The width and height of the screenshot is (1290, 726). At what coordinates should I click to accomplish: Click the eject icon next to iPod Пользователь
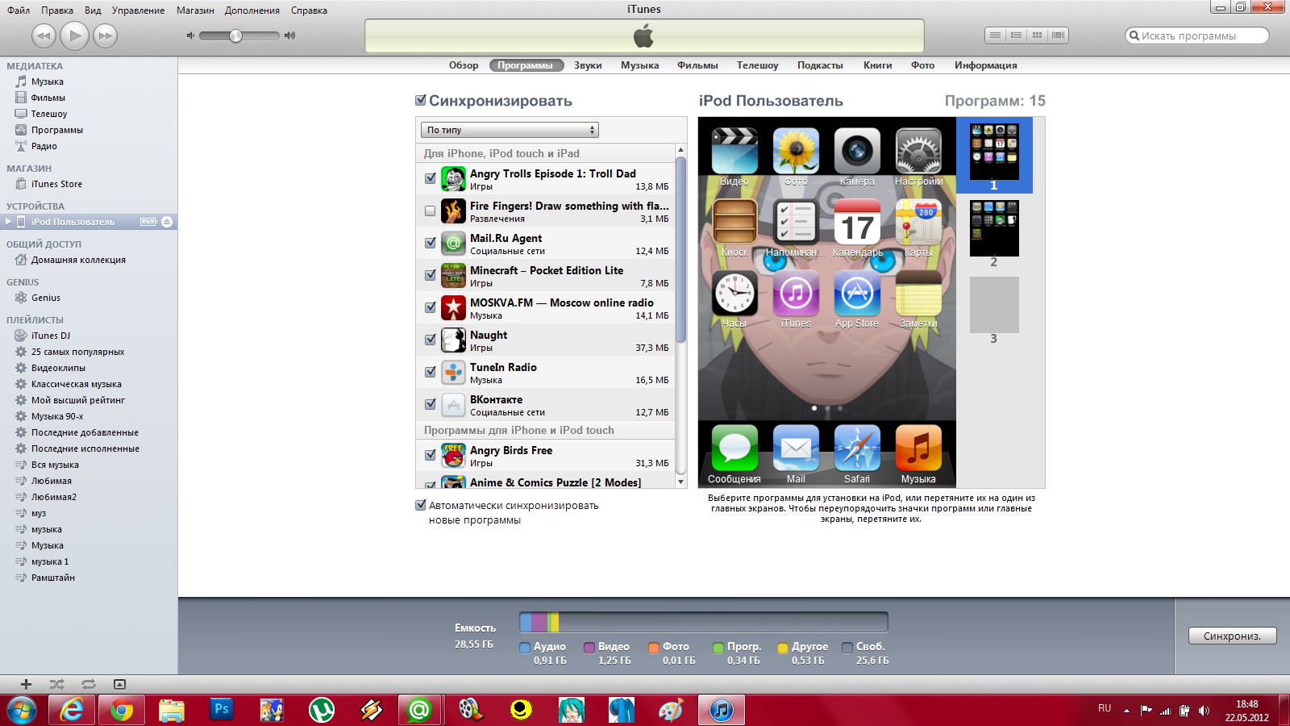click(167, 222)
